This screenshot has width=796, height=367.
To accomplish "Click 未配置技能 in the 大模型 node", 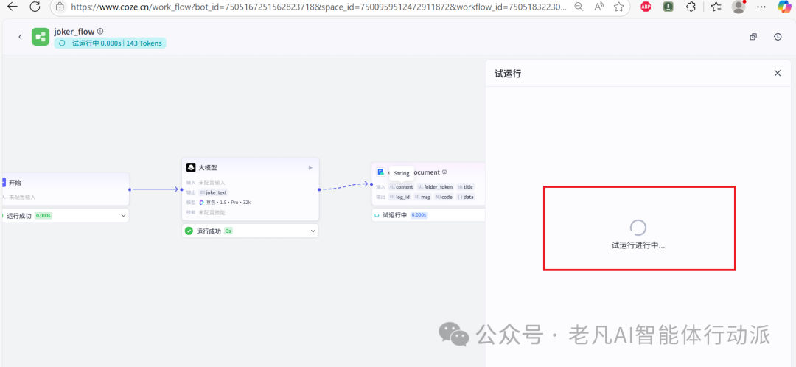I will pyautogui.click(x=212, y=212).
